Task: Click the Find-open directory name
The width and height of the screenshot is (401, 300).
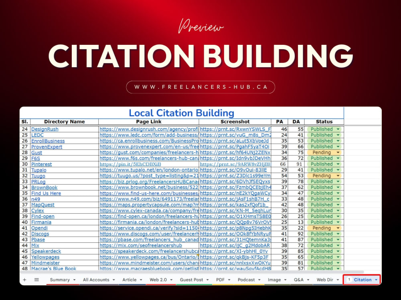Action: [43, 216]
